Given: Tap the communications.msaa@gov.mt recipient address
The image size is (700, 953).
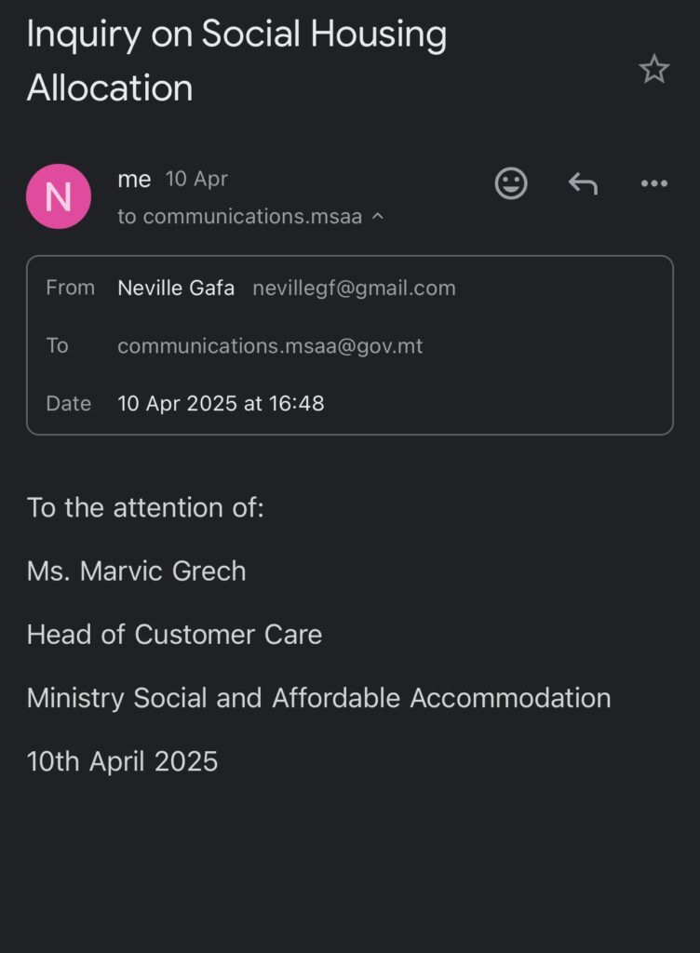Looking at the screenshot, I should pyautogui.click(x=270, y=346).
